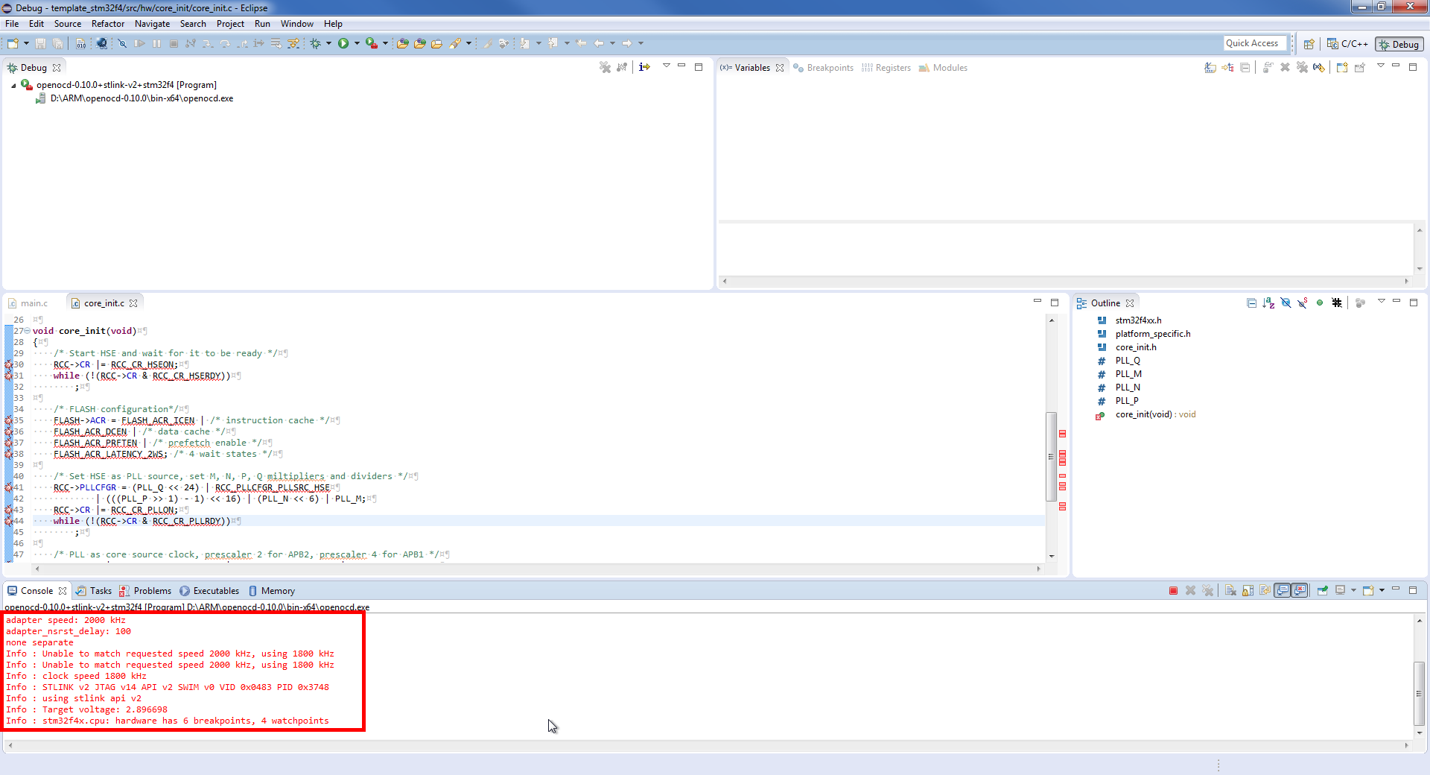Terminate the process with the red stop button in Console

click(x=1173, y=591)
